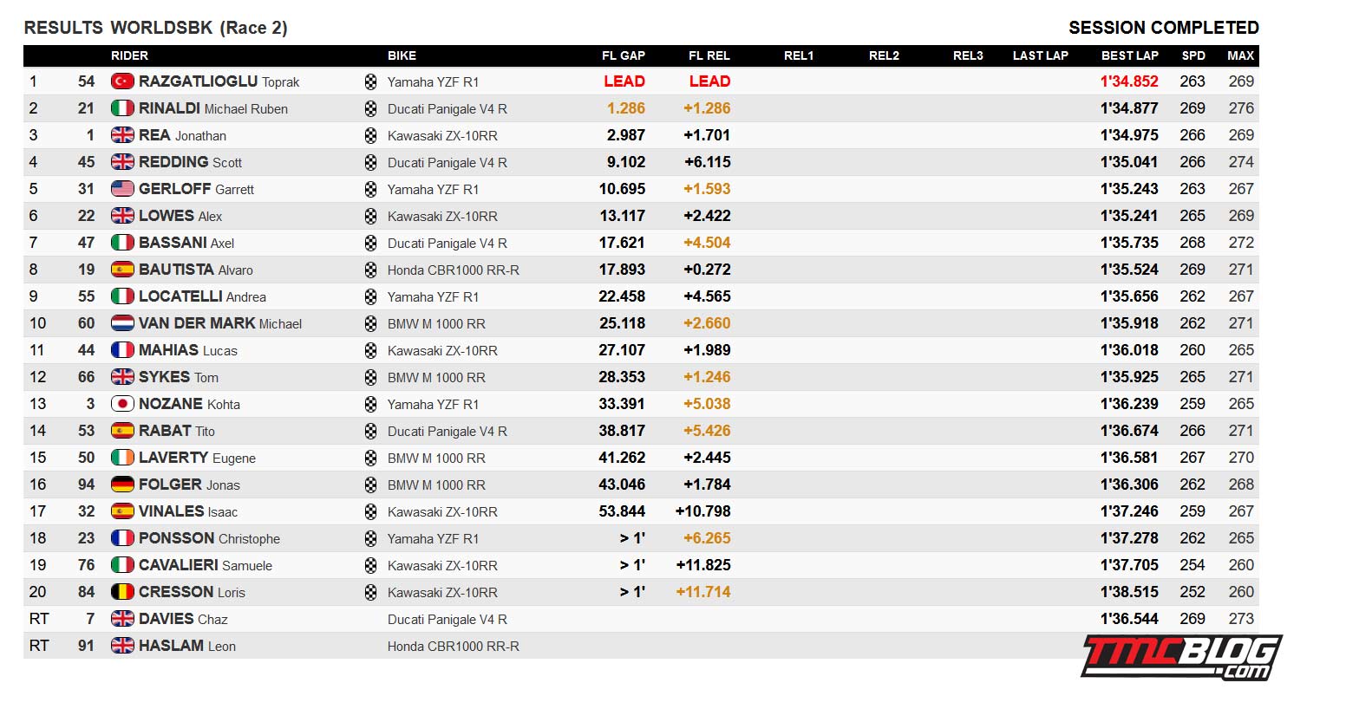Screen dimensions: 1346x709
Task: Click the red 'LEAD' text under FL GAP
Action: (x=624, y=81)
